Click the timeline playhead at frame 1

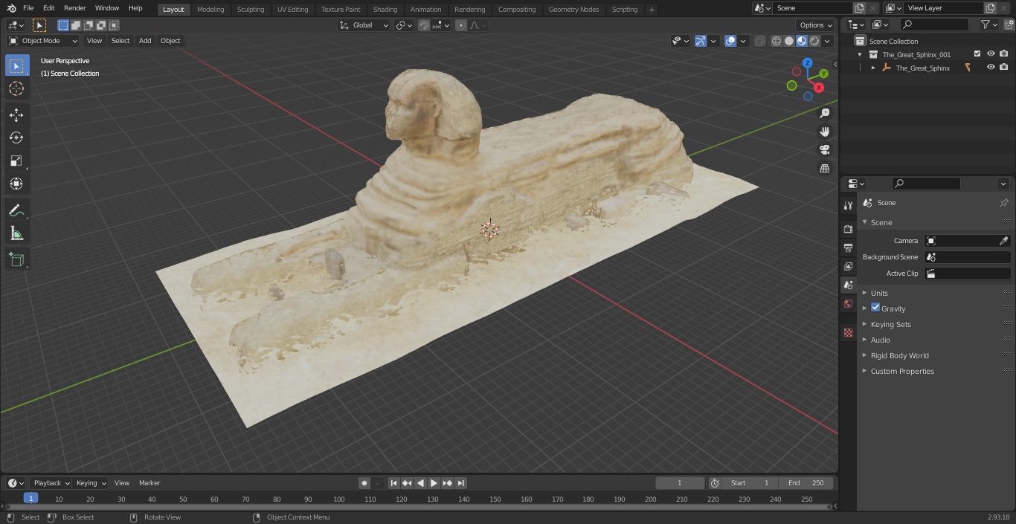point(30,498)
